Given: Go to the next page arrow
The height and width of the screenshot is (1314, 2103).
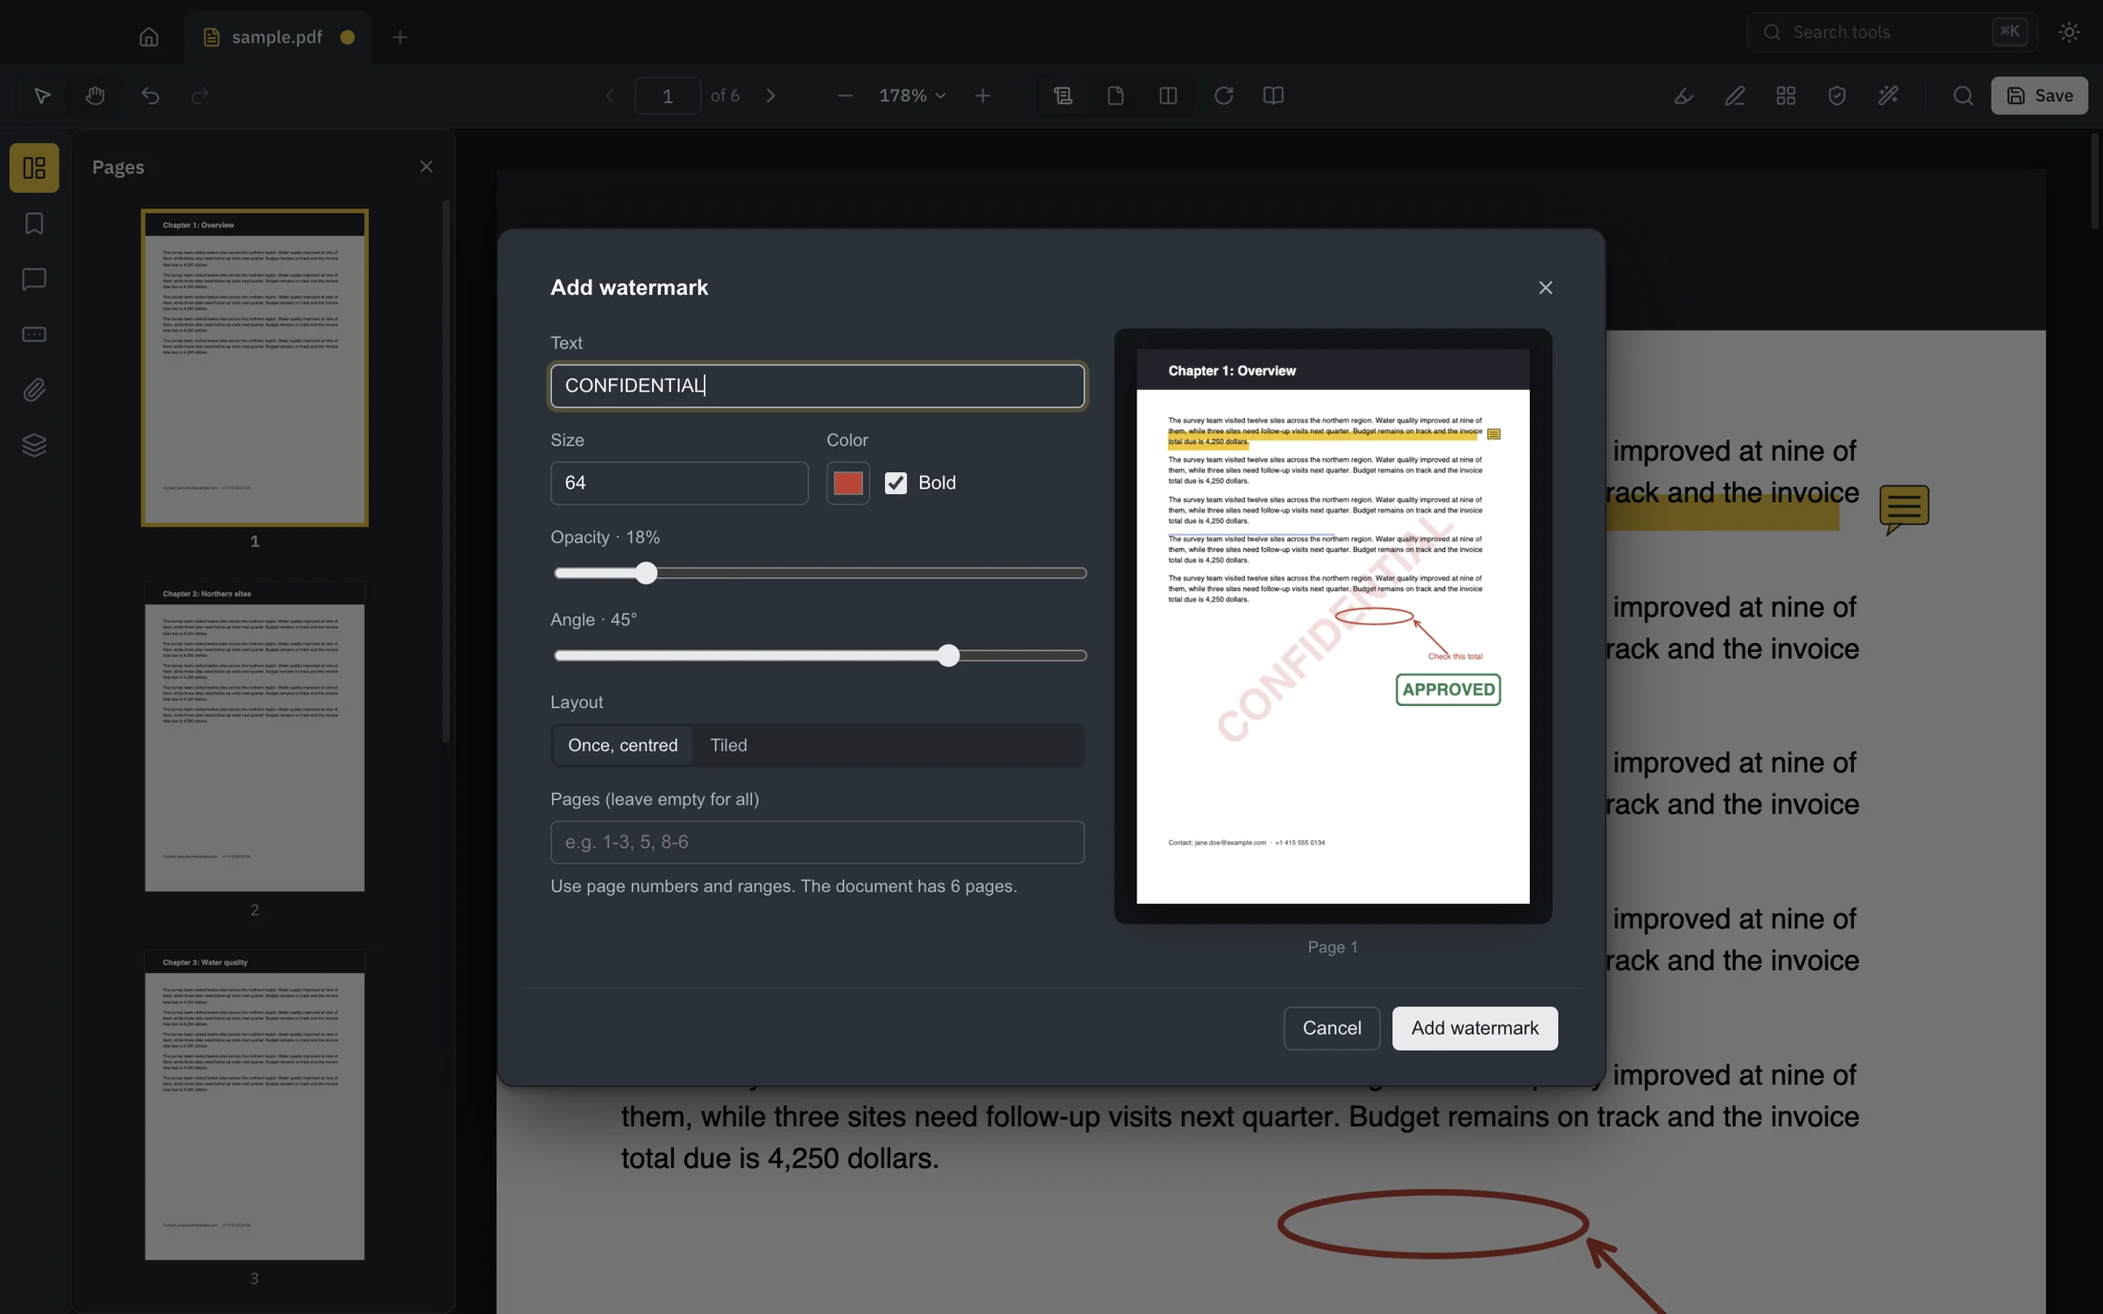Looking at the screenshot, I should tap(771, 95).
